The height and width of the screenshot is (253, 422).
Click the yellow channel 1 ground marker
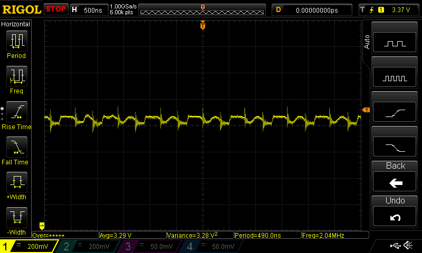click(42, 226)
